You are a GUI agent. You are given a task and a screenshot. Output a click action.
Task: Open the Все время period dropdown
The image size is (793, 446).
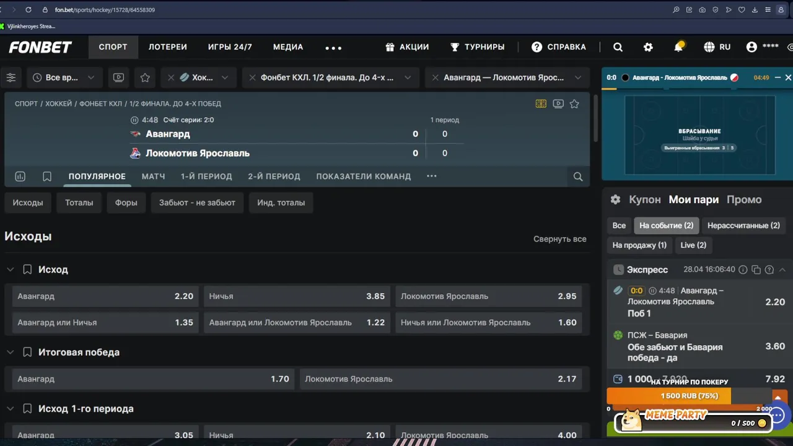coord(64,77)
